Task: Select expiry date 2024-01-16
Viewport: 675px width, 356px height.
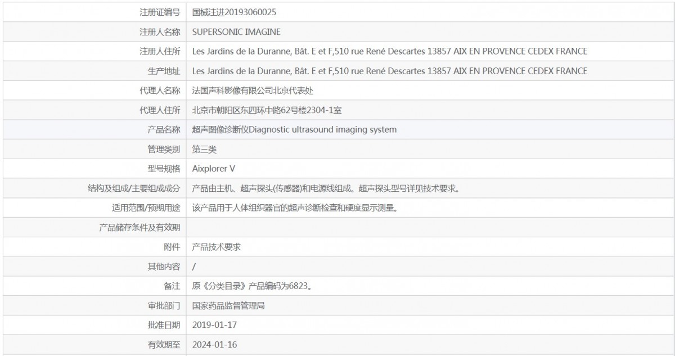Action: [214, 345]
